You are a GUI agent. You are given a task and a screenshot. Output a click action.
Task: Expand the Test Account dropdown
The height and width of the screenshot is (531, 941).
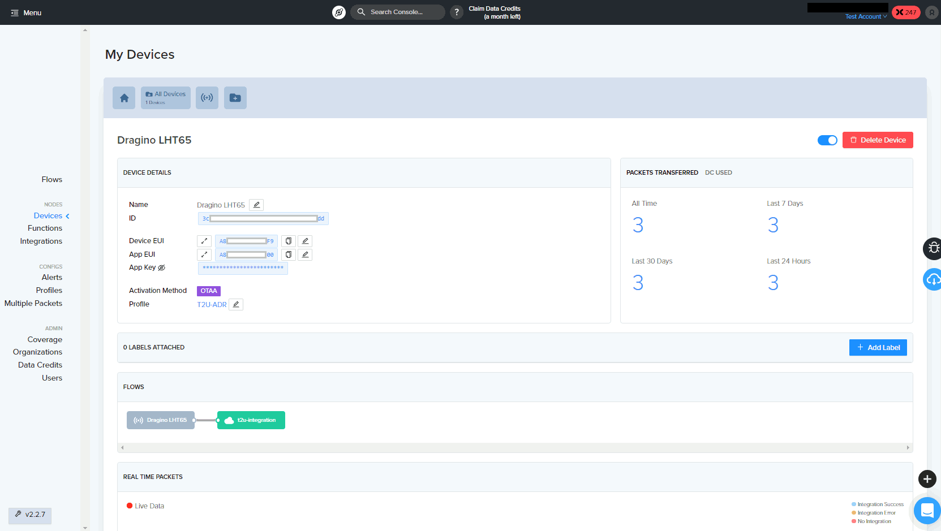click(x=866, y=16)
